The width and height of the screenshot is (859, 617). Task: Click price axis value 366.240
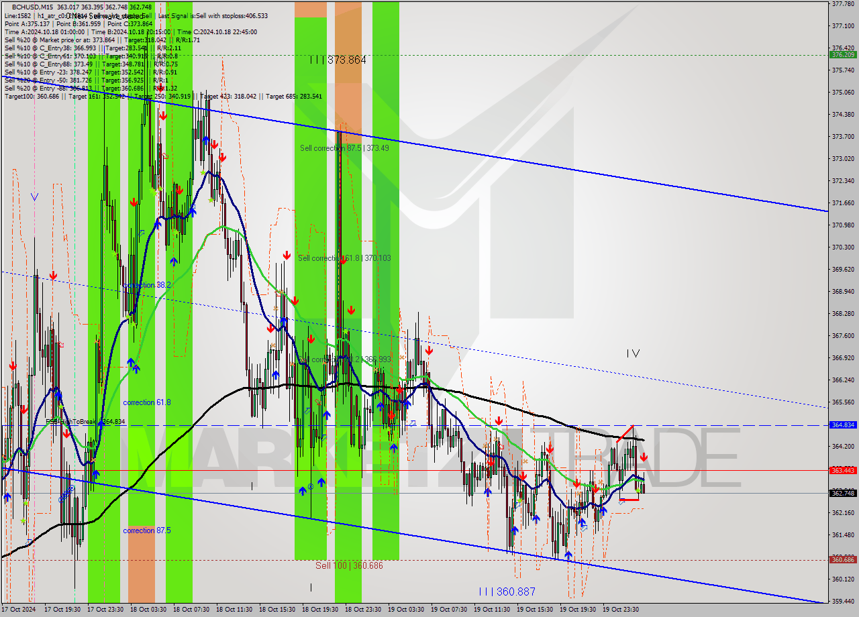click(x=843, y=380)
